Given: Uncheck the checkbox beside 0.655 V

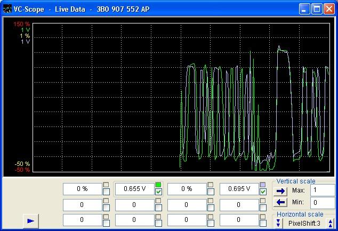Looking at the screenshot, I should click(158, 192).
